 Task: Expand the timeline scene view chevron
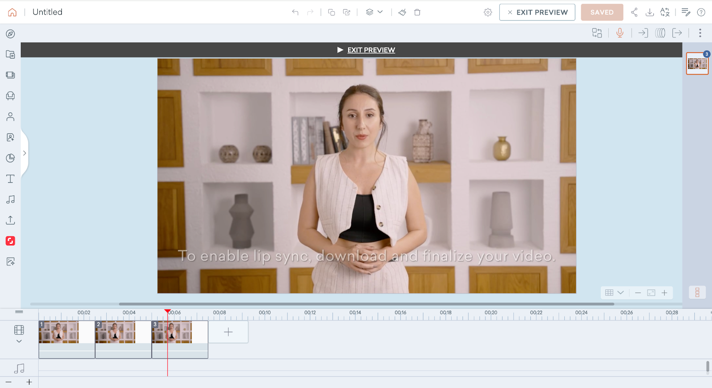pos(19,341)
